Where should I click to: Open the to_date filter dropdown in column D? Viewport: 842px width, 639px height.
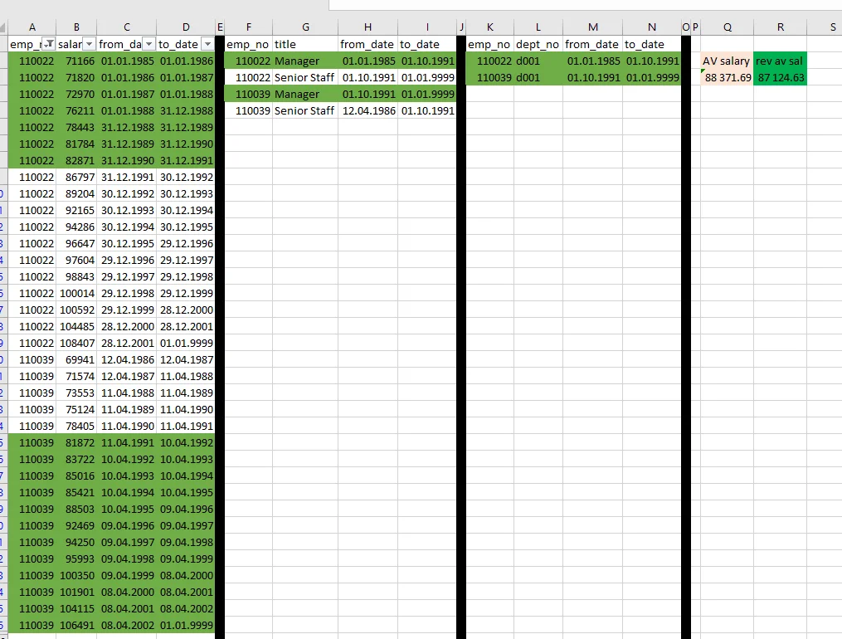207,44
